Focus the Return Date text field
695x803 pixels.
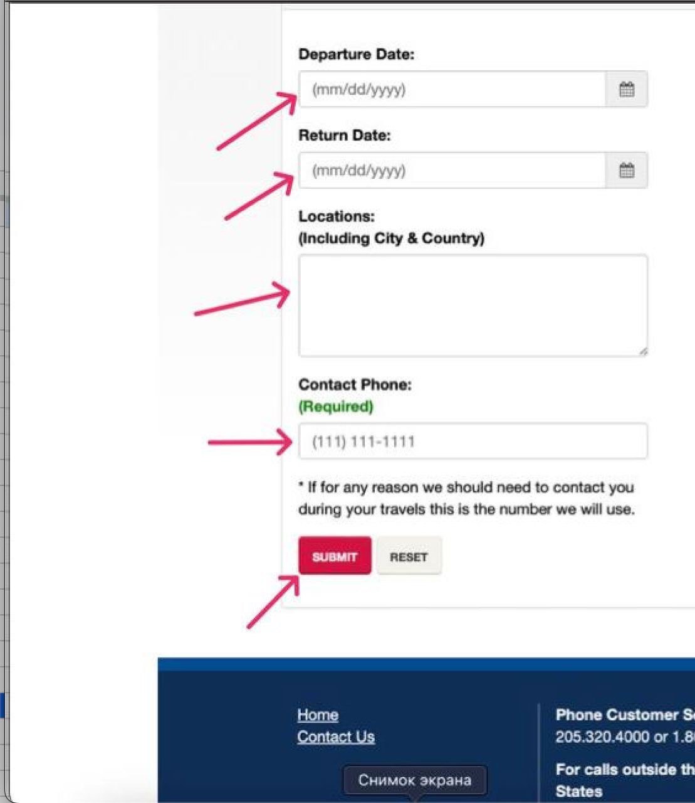(x=452, y=170)
